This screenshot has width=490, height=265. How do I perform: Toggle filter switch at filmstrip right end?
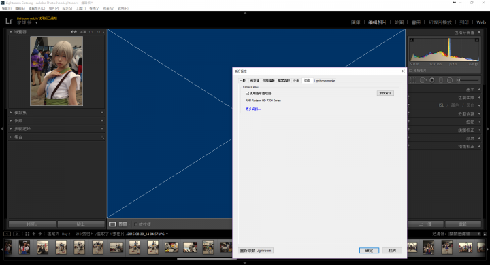(485, 234)
